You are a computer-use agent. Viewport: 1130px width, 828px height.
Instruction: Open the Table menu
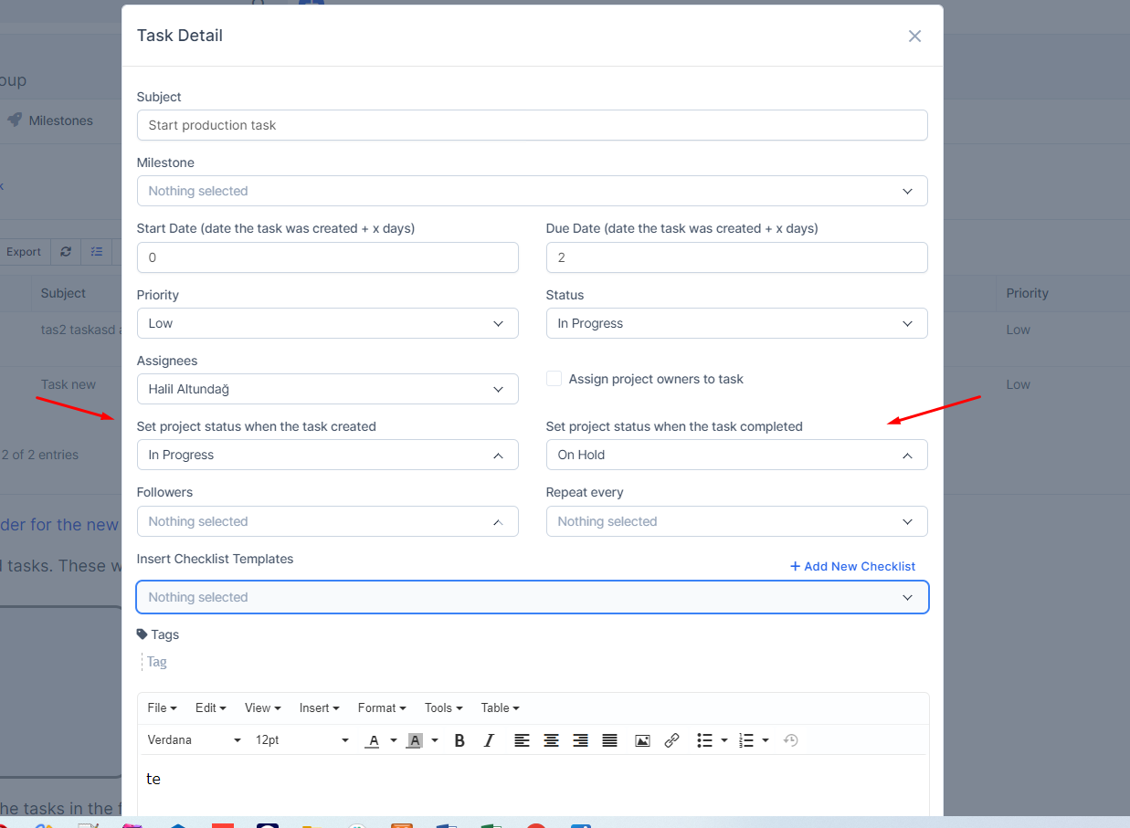coord(499,707)
